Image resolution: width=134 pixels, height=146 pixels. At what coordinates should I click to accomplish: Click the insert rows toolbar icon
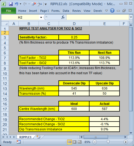[x=40, y=4]
